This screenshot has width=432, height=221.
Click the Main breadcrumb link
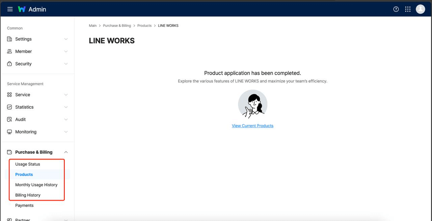[x=92, y=26]
